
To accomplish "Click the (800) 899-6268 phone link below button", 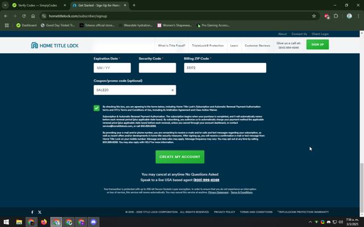I will click(206, 180).
